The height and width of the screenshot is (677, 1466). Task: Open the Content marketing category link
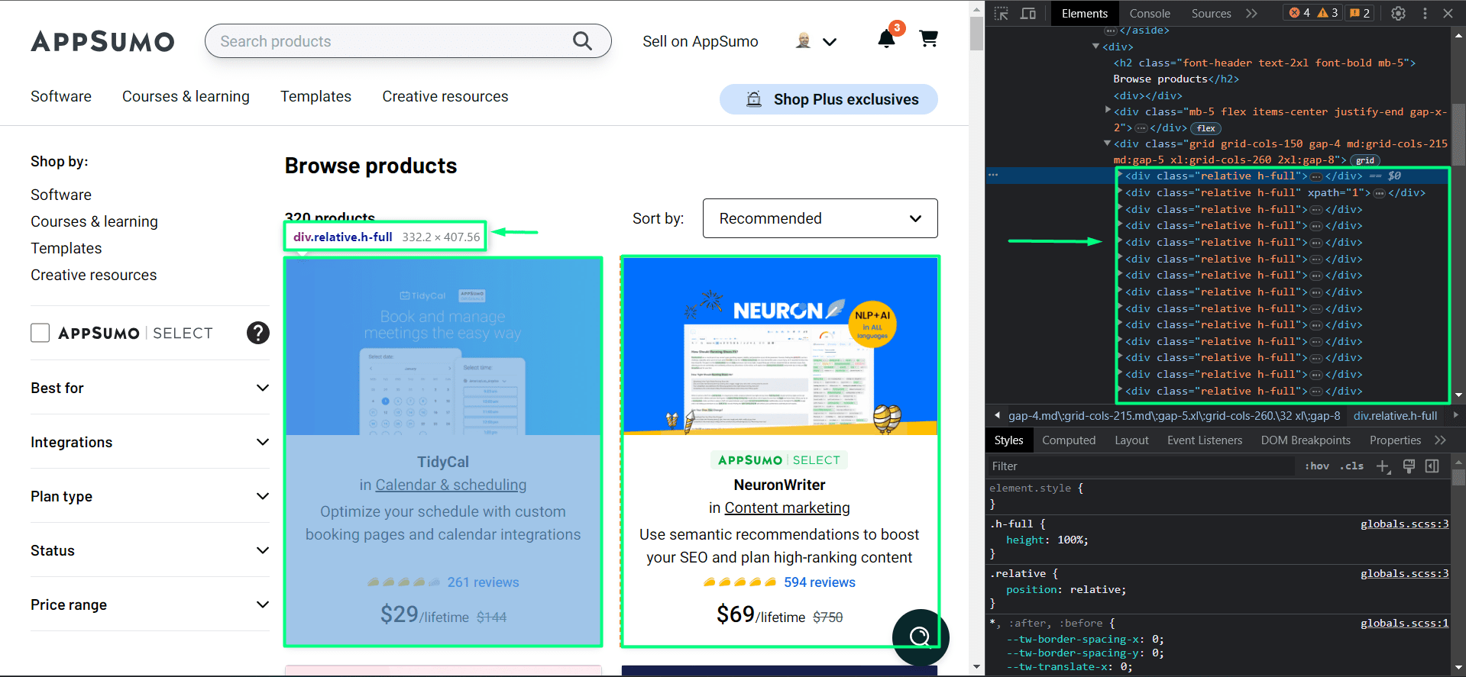coord(787,508)
